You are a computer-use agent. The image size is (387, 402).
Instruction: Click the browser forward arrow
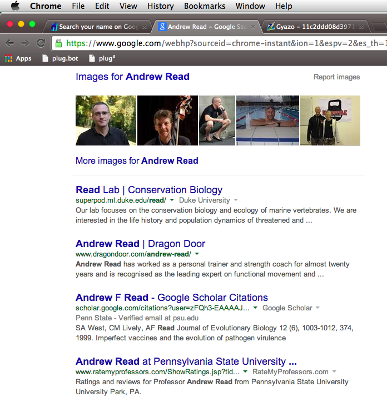click(x=25, y=43)
